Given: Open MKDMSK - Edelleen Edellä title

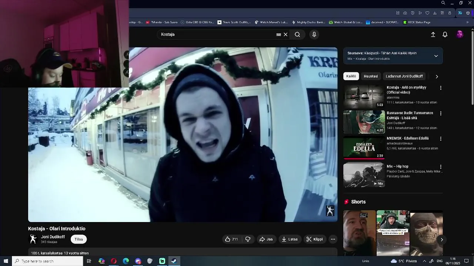Looking at the screenshot, I should (408, 138).
